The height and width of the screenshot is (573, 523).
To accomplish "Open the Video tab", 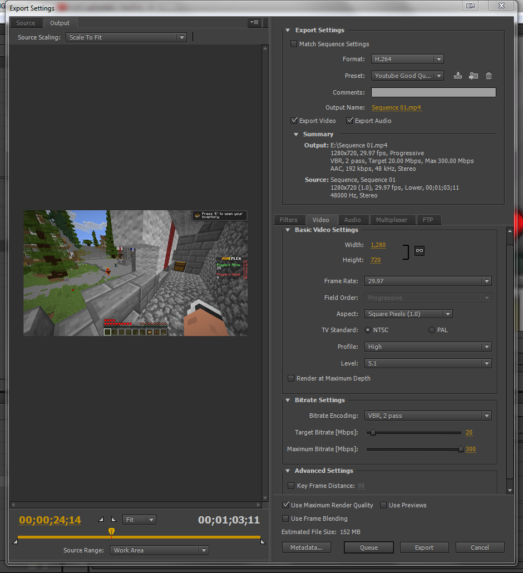I will (x=320, y=220).
